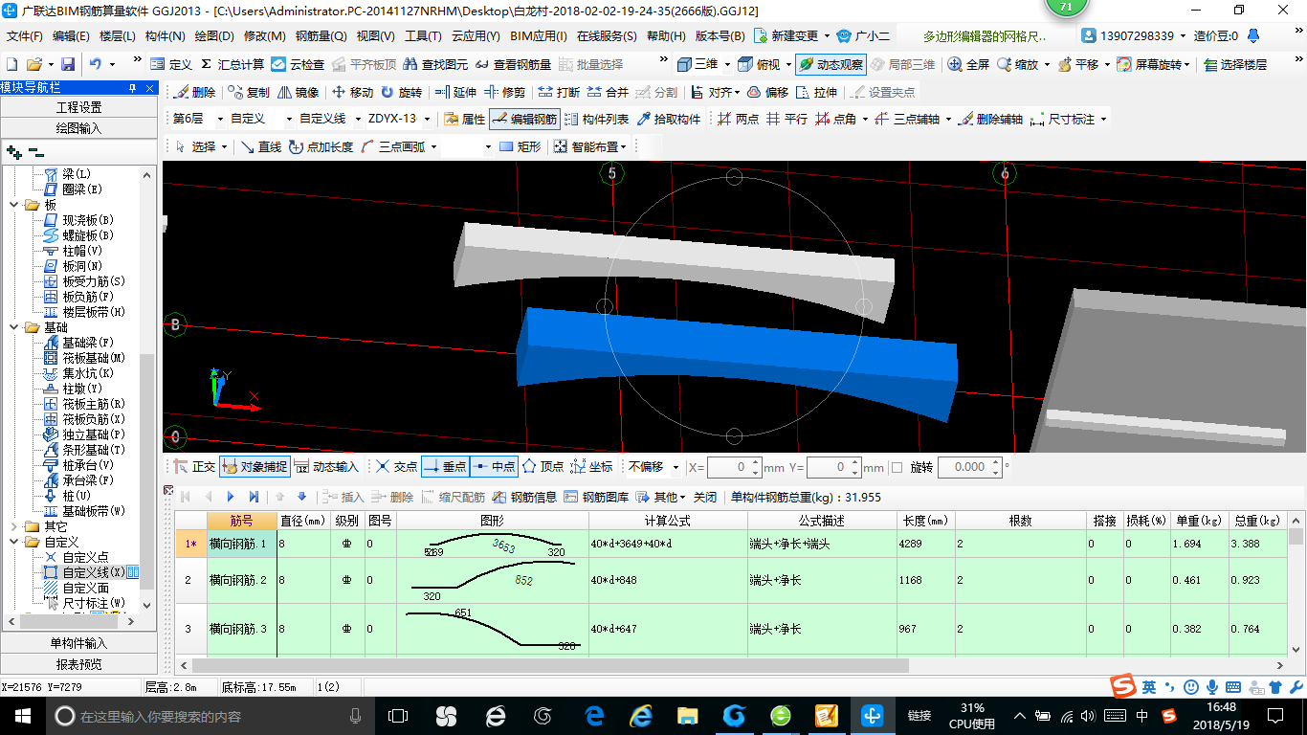The width and height of the screenshot is (1307, 735).
Task: Toggle 动态观察 orbit view mode
Action: click(831, 65)
